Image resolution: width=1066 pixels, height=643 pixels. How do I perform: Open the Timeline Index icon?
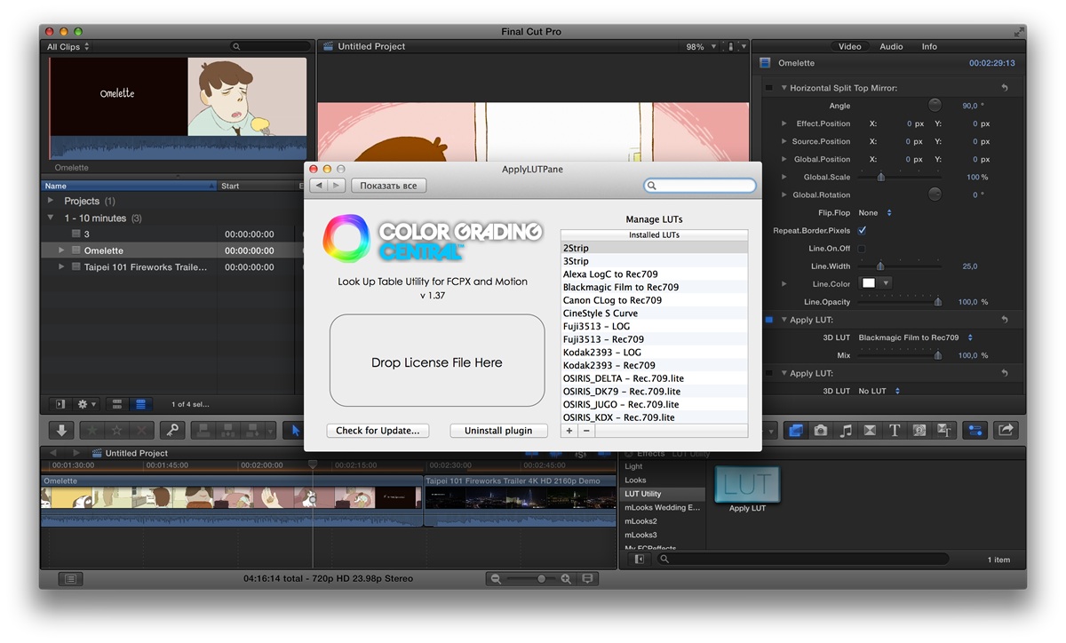tap(71, 578)
